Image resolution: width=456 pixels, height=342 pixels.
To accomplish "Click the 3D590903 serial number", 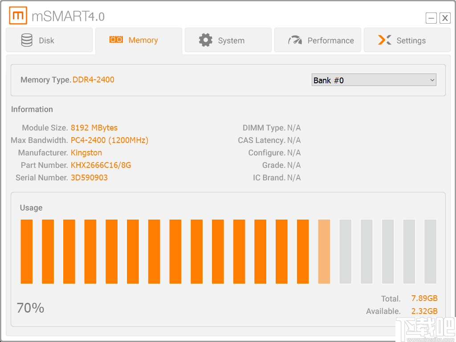I will [89, 178].
